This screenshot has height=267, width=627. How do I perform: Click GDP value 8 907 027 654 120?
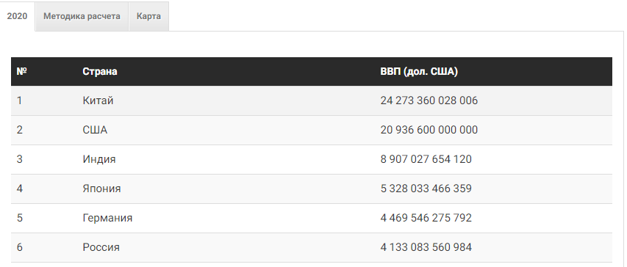(426, 159)
